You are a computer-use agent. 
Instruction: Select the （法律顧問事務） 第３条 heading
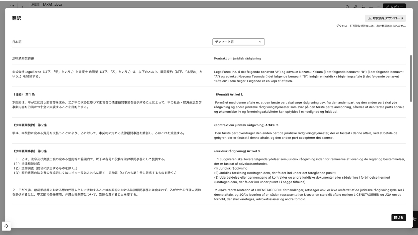(x=30, y=151)
